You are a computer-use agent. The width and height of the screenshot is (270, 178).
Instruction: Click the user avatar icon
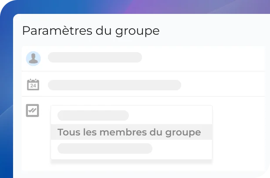coord(33,59)
